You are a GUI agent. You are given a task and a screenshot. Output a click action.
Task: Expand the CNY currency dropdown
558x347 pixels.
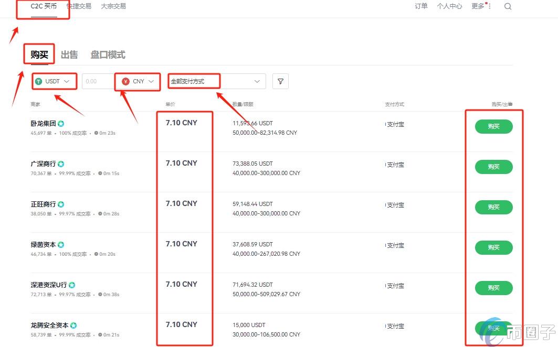(x=139, y=81)
